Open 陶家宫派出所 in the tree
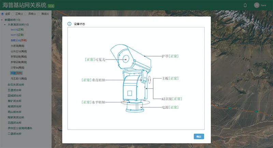 [x=16, y=117]
